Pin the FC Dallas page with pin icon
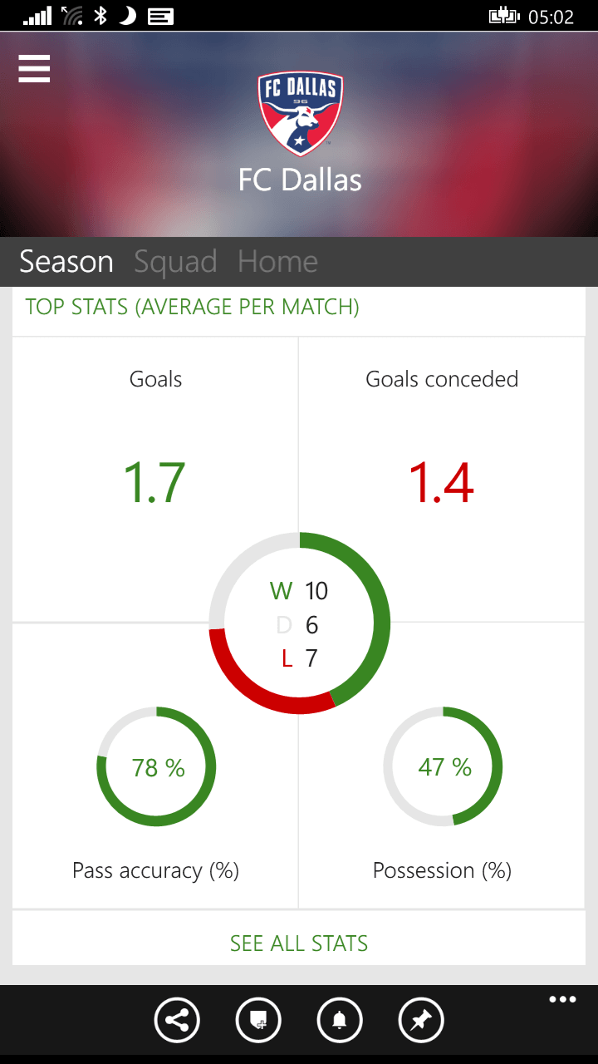 click(421, 1020)
